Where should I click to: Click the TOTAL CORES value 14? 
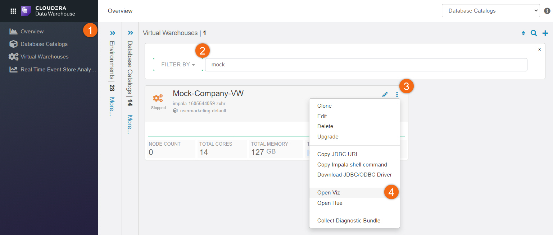(x=204, y=152)
